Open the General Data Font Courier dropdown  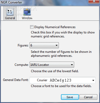(x=63, y=80)
